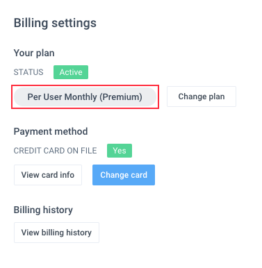Update the payment card via Change card
This screenshot has width=262, height=268.
(124, 175)
